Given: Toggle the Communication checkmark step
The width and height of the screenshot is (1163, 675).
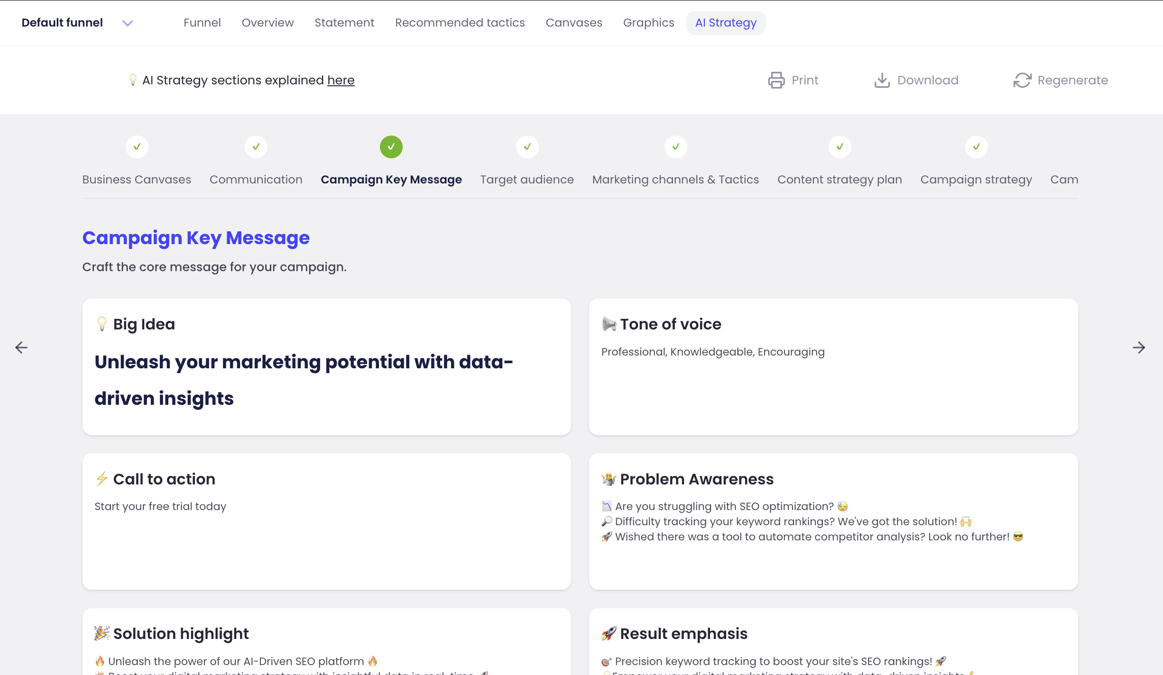Looking at the screenshot, I should click(x=257, y=147).
